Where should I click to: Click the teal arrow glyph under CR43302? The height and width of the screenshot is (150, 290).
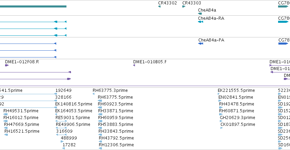coord(159,6)
